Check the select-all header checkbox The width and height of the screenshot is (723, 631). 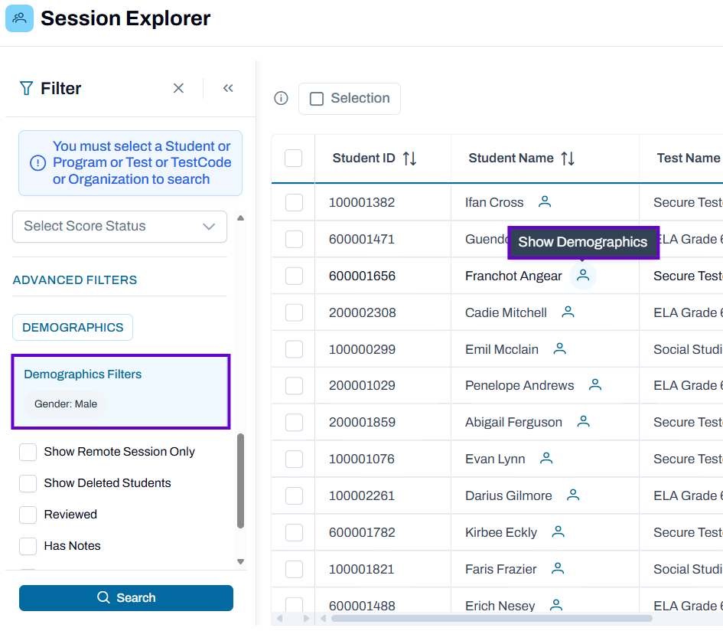click(293, 158)
